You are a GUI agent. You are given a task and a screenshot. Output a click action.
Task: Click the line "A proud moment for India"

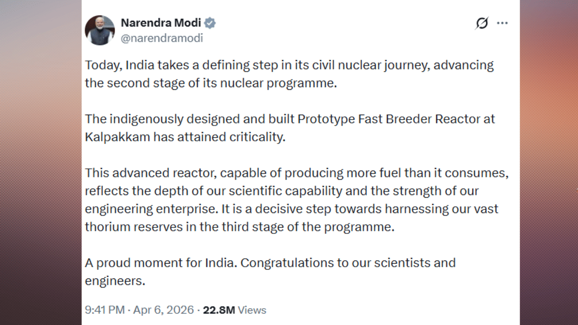tap(161, 263)
